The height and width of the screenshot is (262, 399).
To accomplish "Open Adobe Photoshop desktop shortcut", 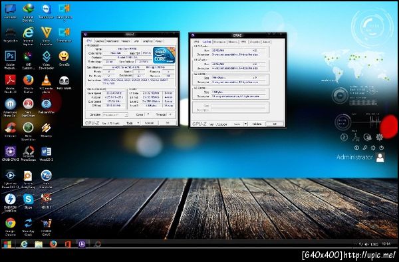I will [11, 60].
